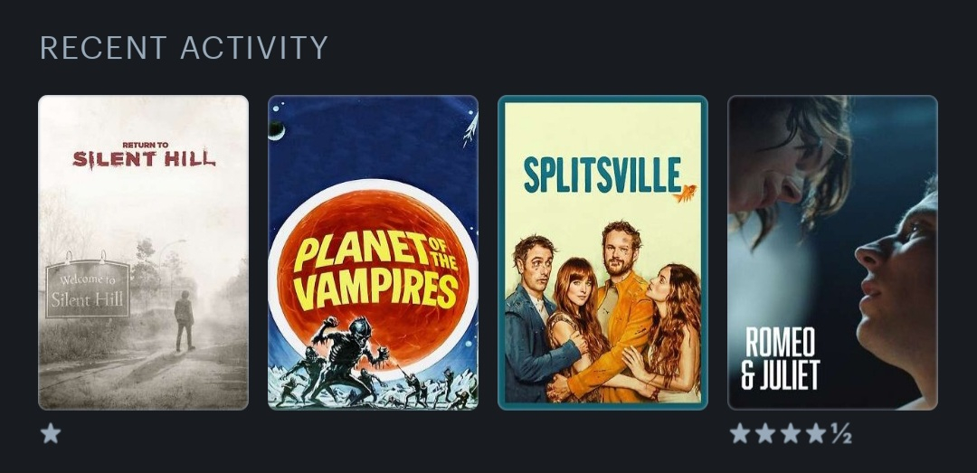This screenshot has width=977, height=473.
Task: Click the crescent moon on the Vampires poster
Action: tap(277, 130)
